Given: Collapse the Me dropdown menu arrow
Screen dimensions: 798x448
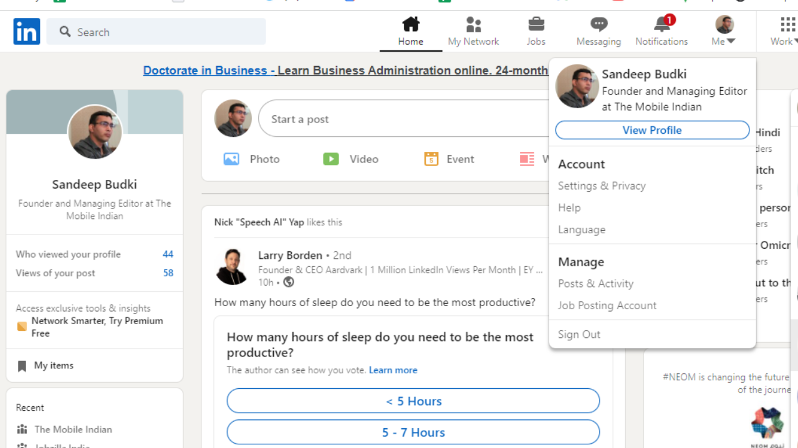Looking at the screenshot, I should point(731,41).
